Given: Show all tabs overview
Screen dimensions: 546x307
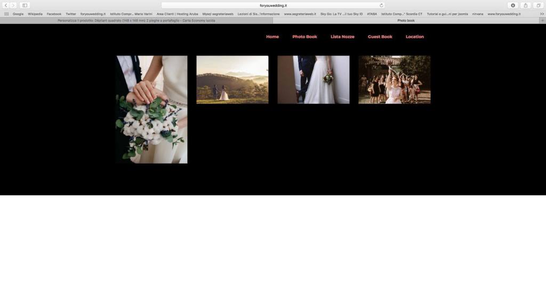Looking at the screenshot, I should pos(538,5).
